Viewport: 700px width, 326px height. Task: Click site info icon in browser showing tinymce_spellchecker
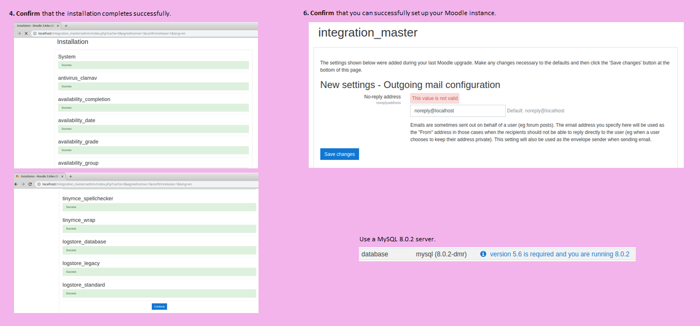tap(39, 184)
